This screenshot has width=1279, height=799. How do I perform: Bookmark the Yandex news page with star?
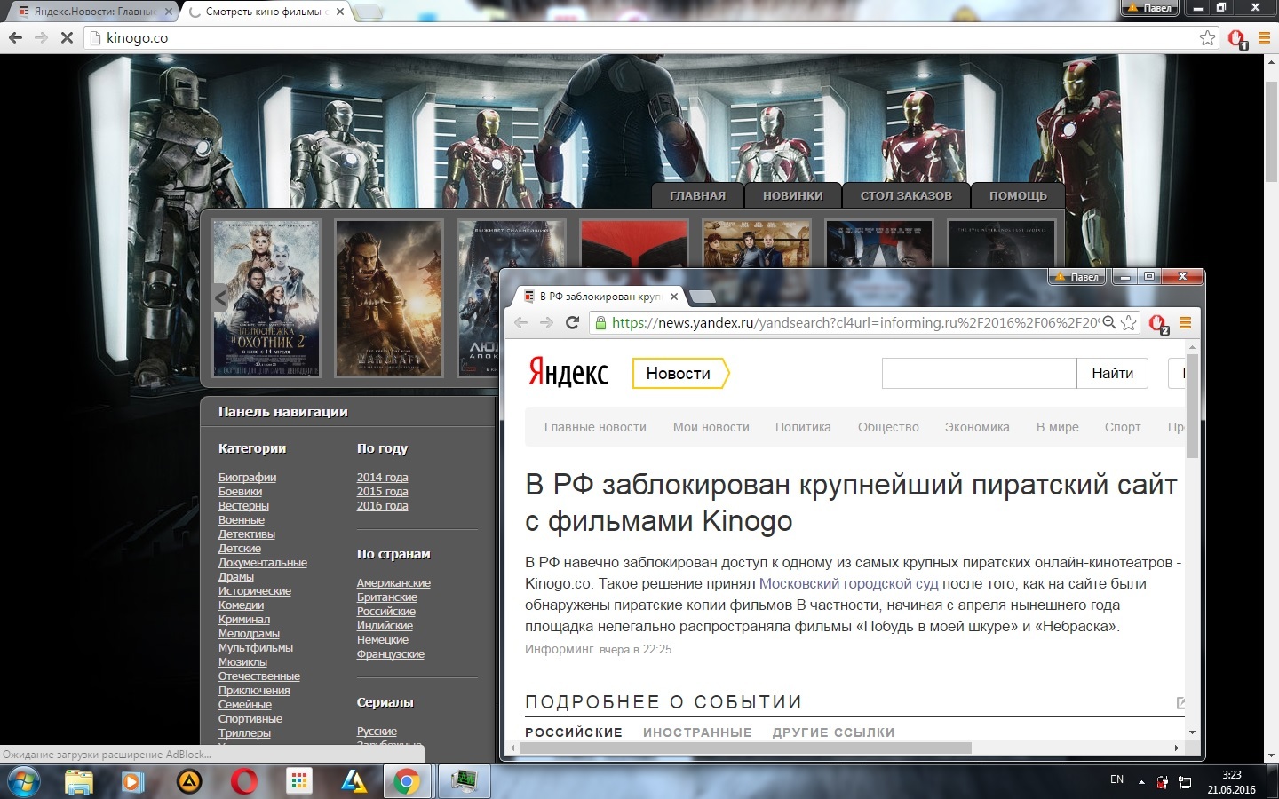1128,323
